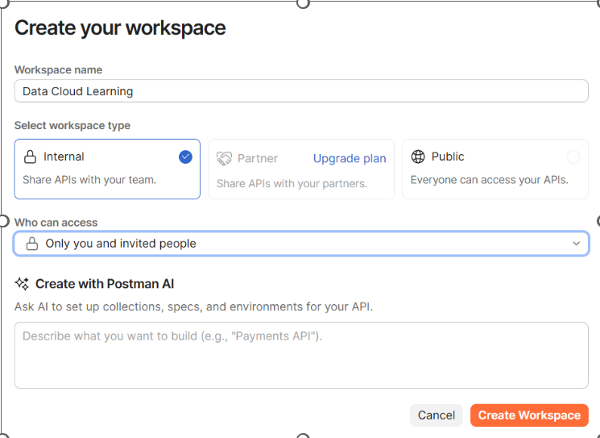Click the padlock icon beside Internal
This screenshot has height=438, width=600.
[31, 156]
